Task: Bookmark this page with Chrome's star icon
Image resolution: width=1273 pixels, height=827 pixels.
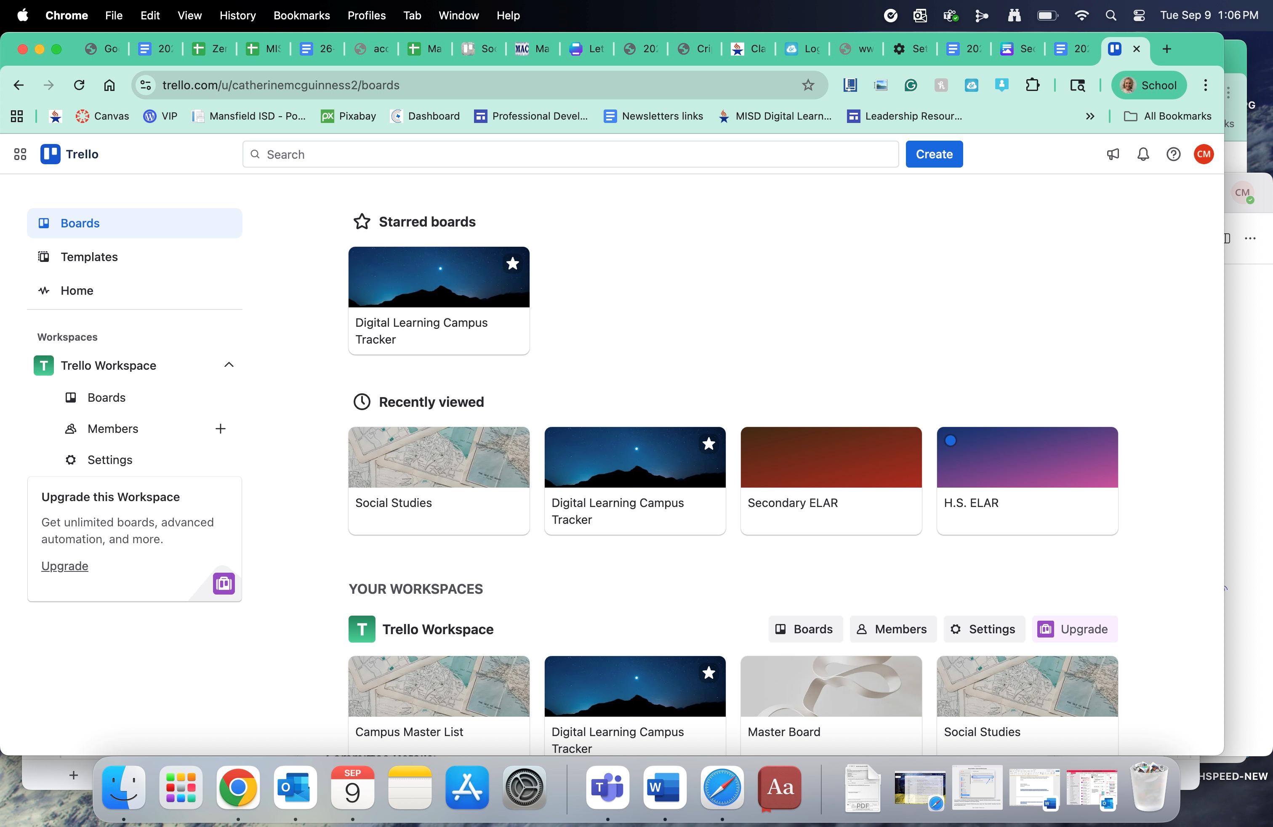Action: pyautogui.click(x=808, y=85)
